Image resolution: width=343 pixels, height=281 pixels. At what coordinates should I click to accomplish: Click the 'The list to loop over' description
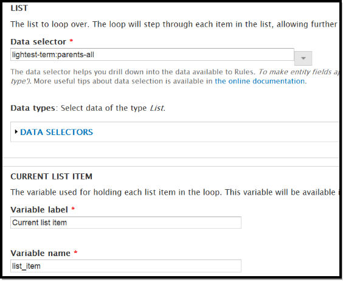click(174, 24)
